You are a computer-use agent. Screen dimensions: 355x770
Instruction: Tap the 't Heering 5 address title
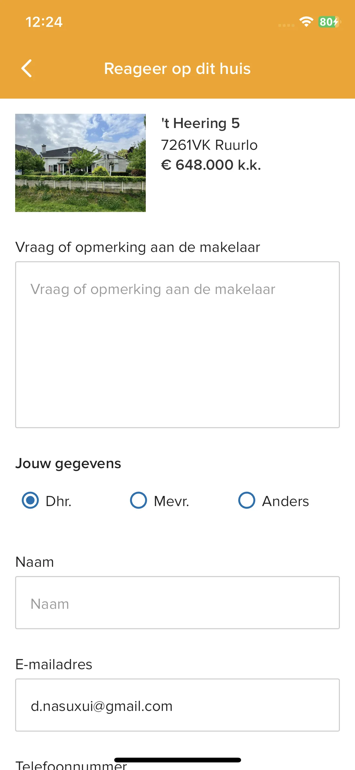[200, 123]
